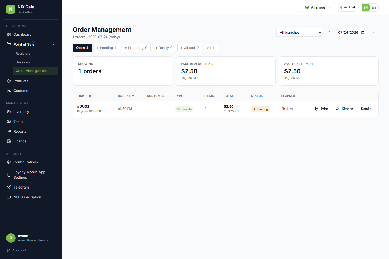Go to next day arrow
This screenshot has width=389, height=259.
(373, 32)
